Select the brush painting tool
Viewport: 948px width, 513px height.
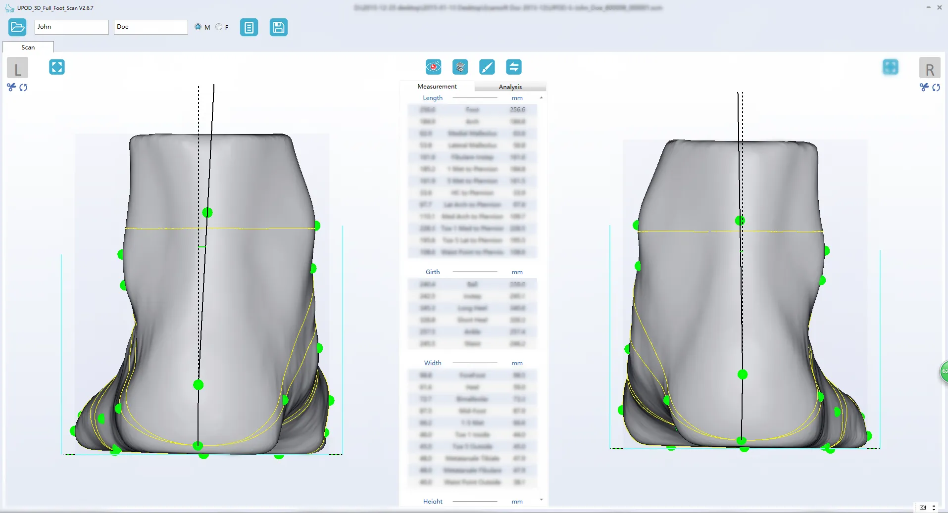487,67
